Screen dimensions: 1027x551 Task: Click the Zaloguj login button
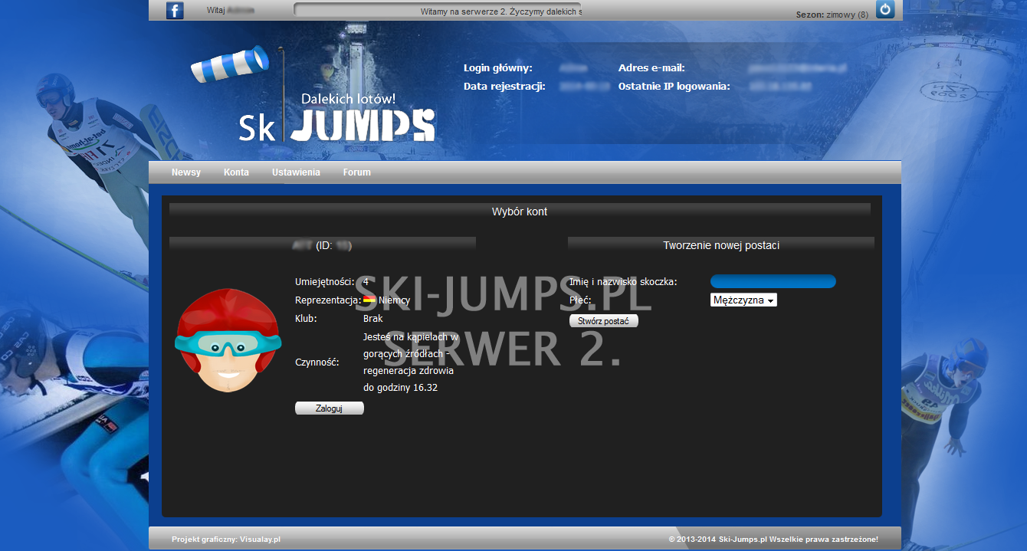[x=330, y=408]
